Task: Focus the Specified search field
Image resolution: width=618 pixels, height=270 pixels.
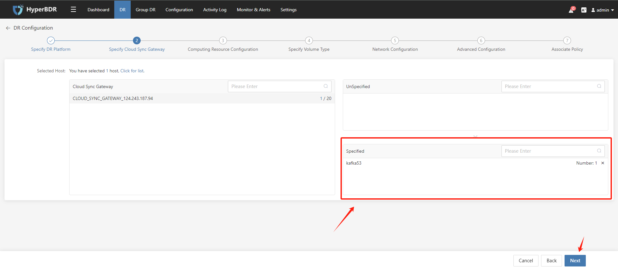Action: click(553, 151)
